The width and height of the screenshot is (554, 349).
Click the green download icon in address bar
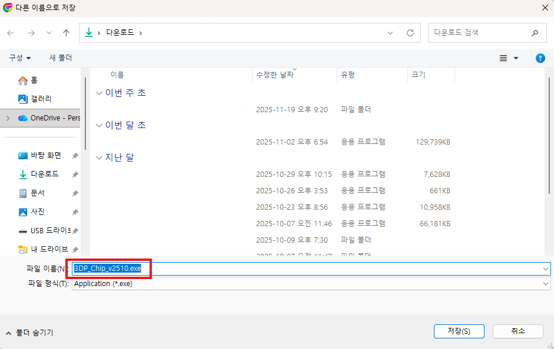(x=89, y=33)
